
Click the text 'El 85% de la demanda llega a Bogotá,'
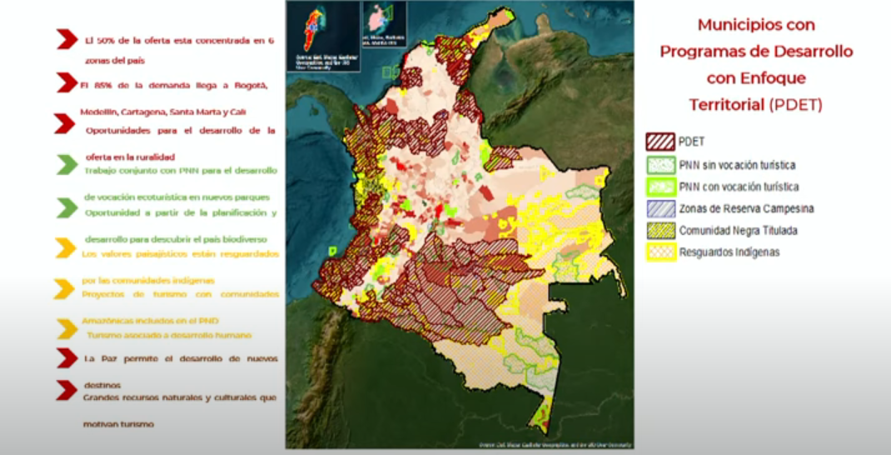tap(173, 85)
